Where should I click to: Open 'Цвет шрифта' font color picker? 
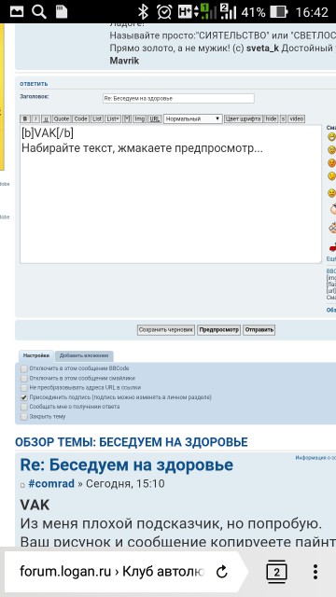pyautogui.click(x=243, y=118)
